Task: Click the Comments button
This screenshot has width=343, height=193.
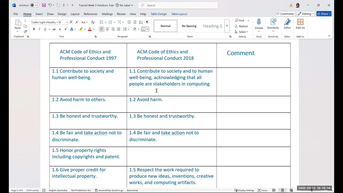Action: tap(285, 14)
